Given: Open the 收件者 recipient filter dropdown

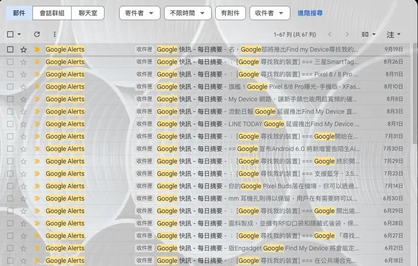Looking at the screenshot, I should click(269, 13).
